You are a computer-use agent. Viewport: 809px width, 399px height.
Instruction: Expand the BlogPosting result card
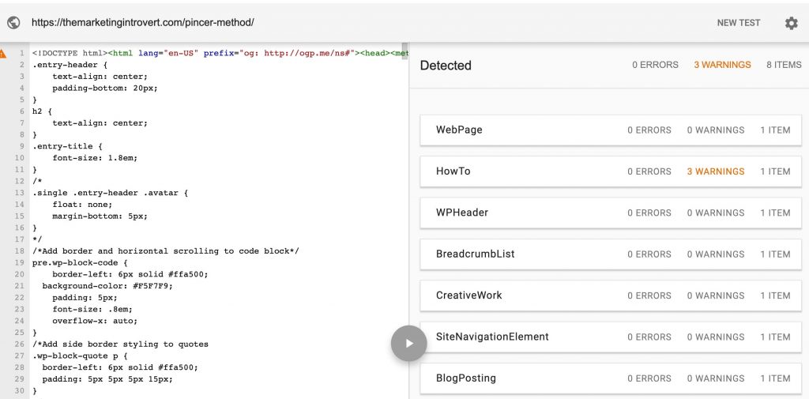[611, 378]
